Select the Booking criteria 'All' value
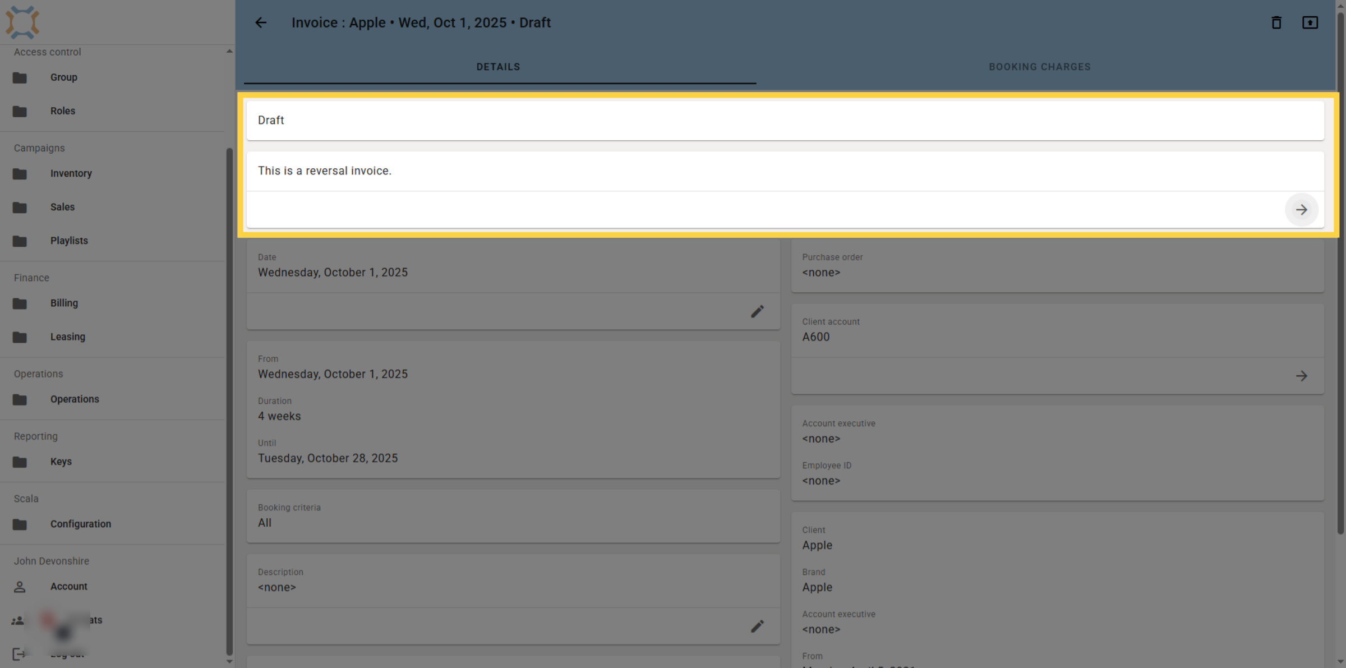This screenshot has width=1346, height=668. pos(265,523)
